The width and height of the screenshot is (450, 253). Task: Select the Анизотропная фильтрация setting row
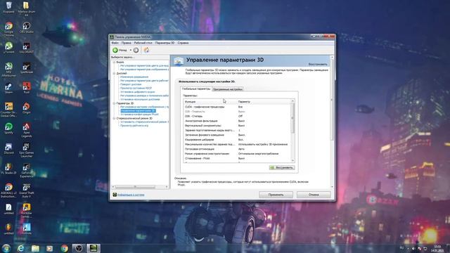[x=238, y=121]
